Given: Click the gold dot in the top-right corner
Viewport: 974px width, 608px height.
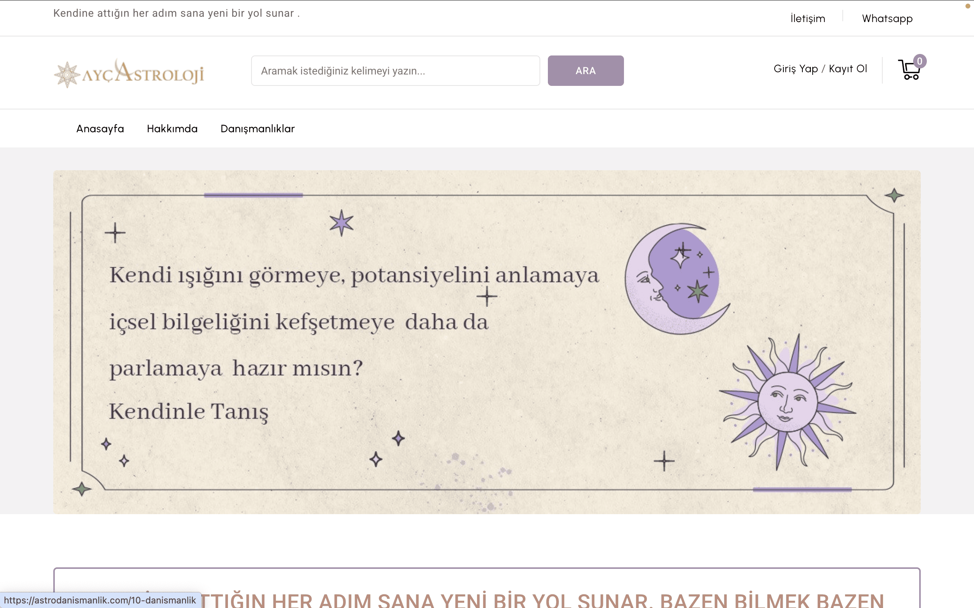Looking at the screenshot, I should [968, 6].
